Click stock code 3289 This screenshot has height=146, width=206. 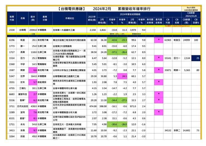[12, 112]
